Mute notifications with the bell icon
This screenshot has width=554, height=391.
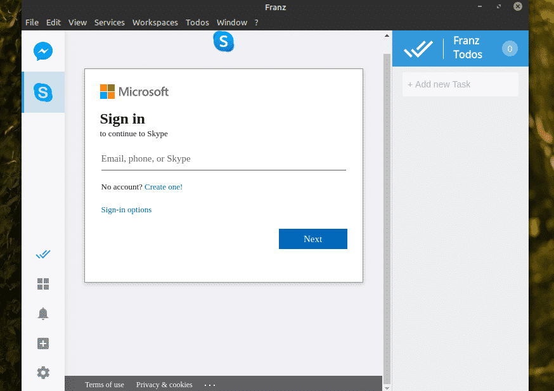pos(43,314)
